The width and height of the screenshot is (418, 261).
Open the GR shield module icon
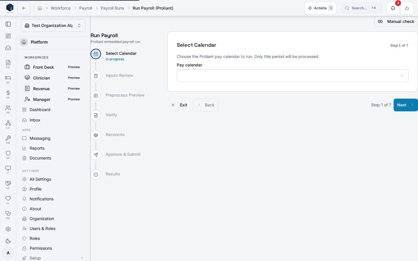[x=8, y=155]
